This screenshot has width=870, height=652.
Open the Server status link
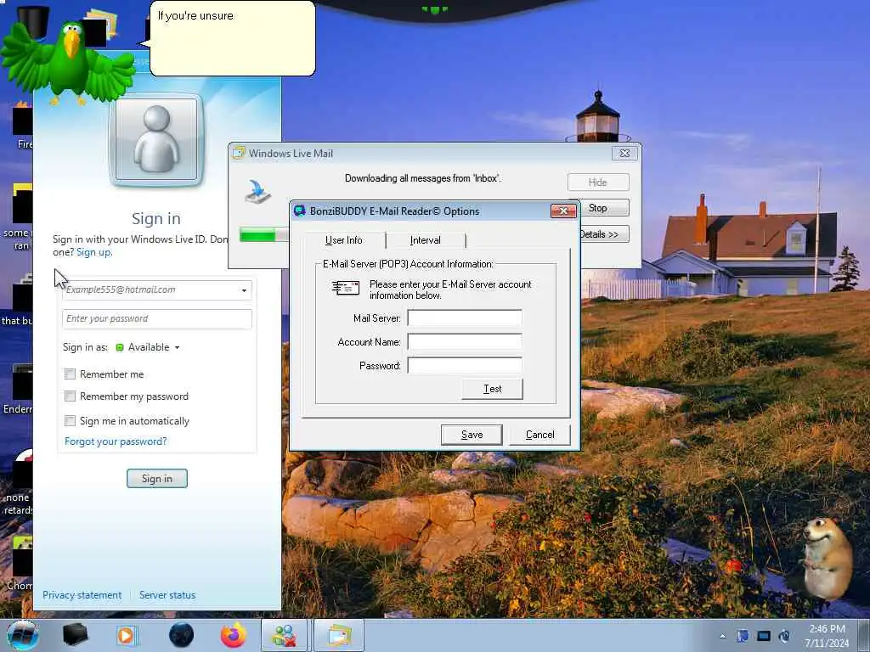point(167,595)
